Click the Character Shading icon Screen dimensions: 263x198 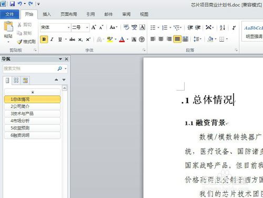coord(134,39)
